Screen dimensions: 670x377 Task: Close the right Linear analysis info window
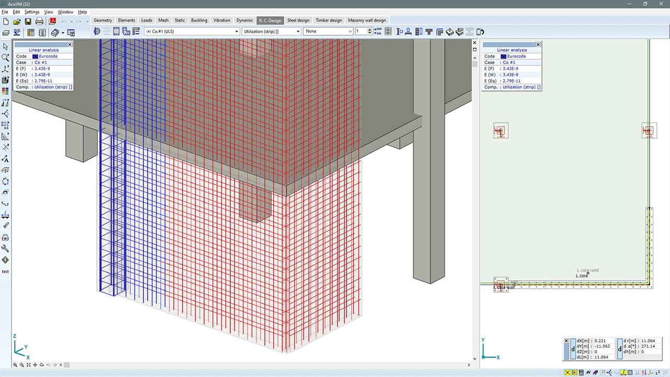(538, 45)
